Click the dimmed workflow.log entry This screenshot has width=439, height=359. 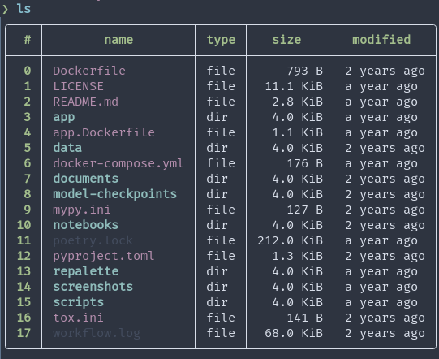point(97,333)
